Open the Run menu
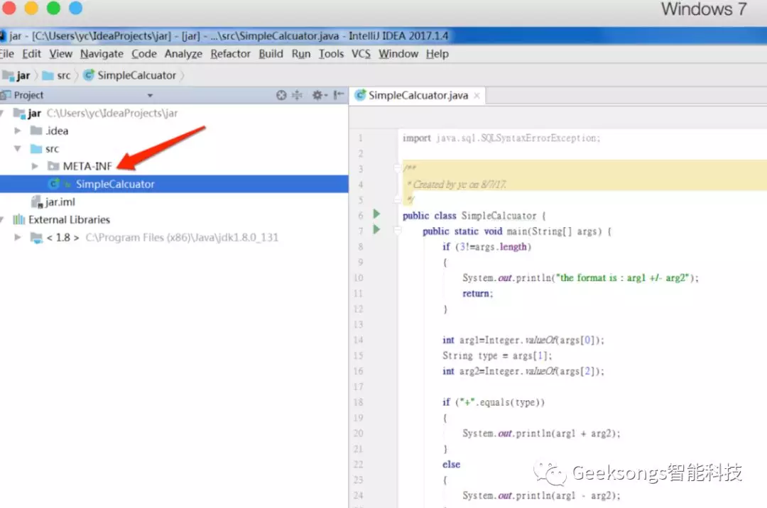This screenshot has height=508, width=767. pos(301,54)
